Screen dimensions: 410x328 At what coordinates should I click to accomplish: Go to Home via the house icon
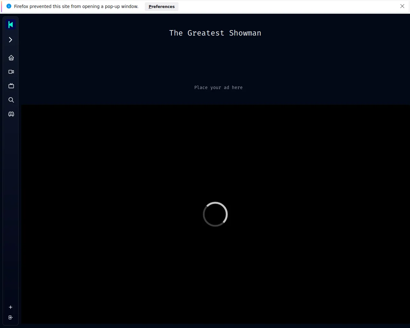click(x=11, y=58)
